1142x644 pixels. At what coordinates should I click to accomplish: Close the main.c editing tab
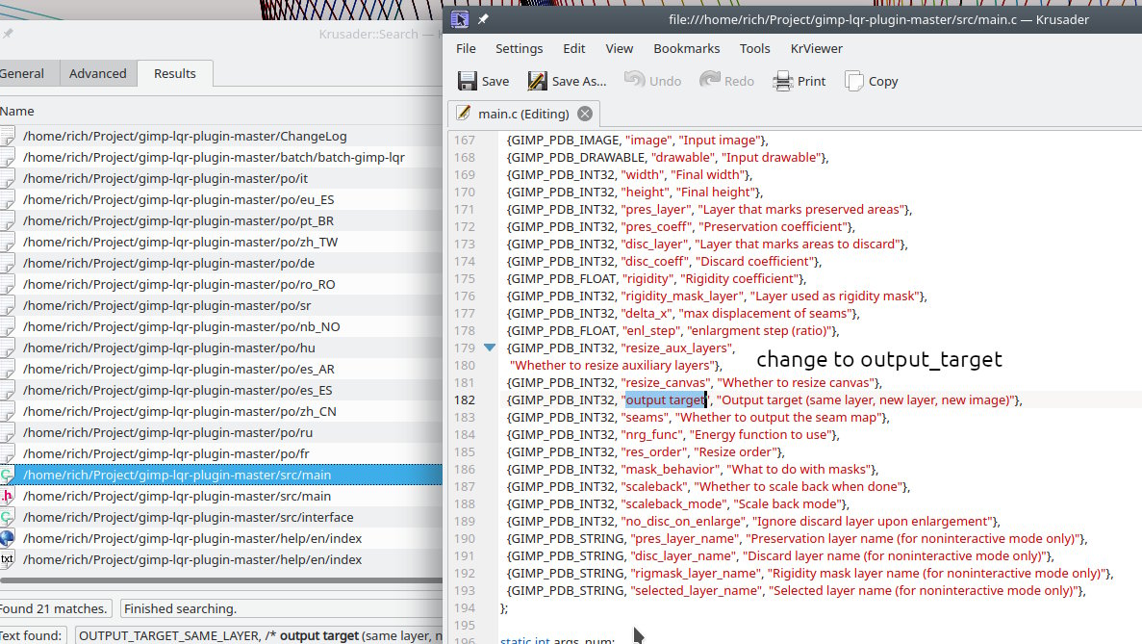584,114
